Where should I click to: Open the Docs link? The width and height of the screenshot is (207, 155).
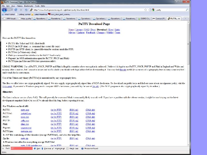93,30
